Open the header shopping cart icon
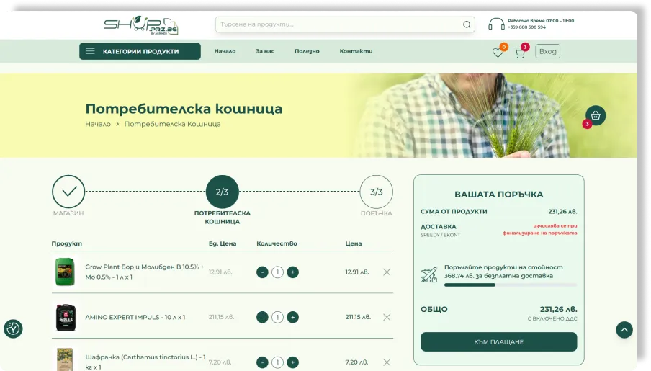651x371 pixels. click(519, 53)
